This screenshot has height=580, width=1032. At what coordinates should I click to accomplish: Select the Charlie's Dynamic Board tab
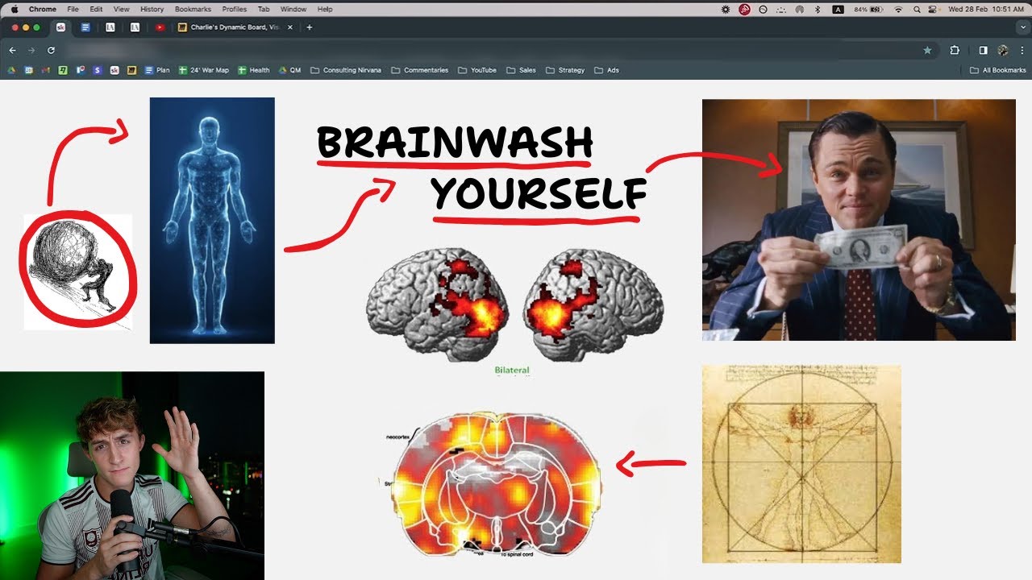point(235,27)
